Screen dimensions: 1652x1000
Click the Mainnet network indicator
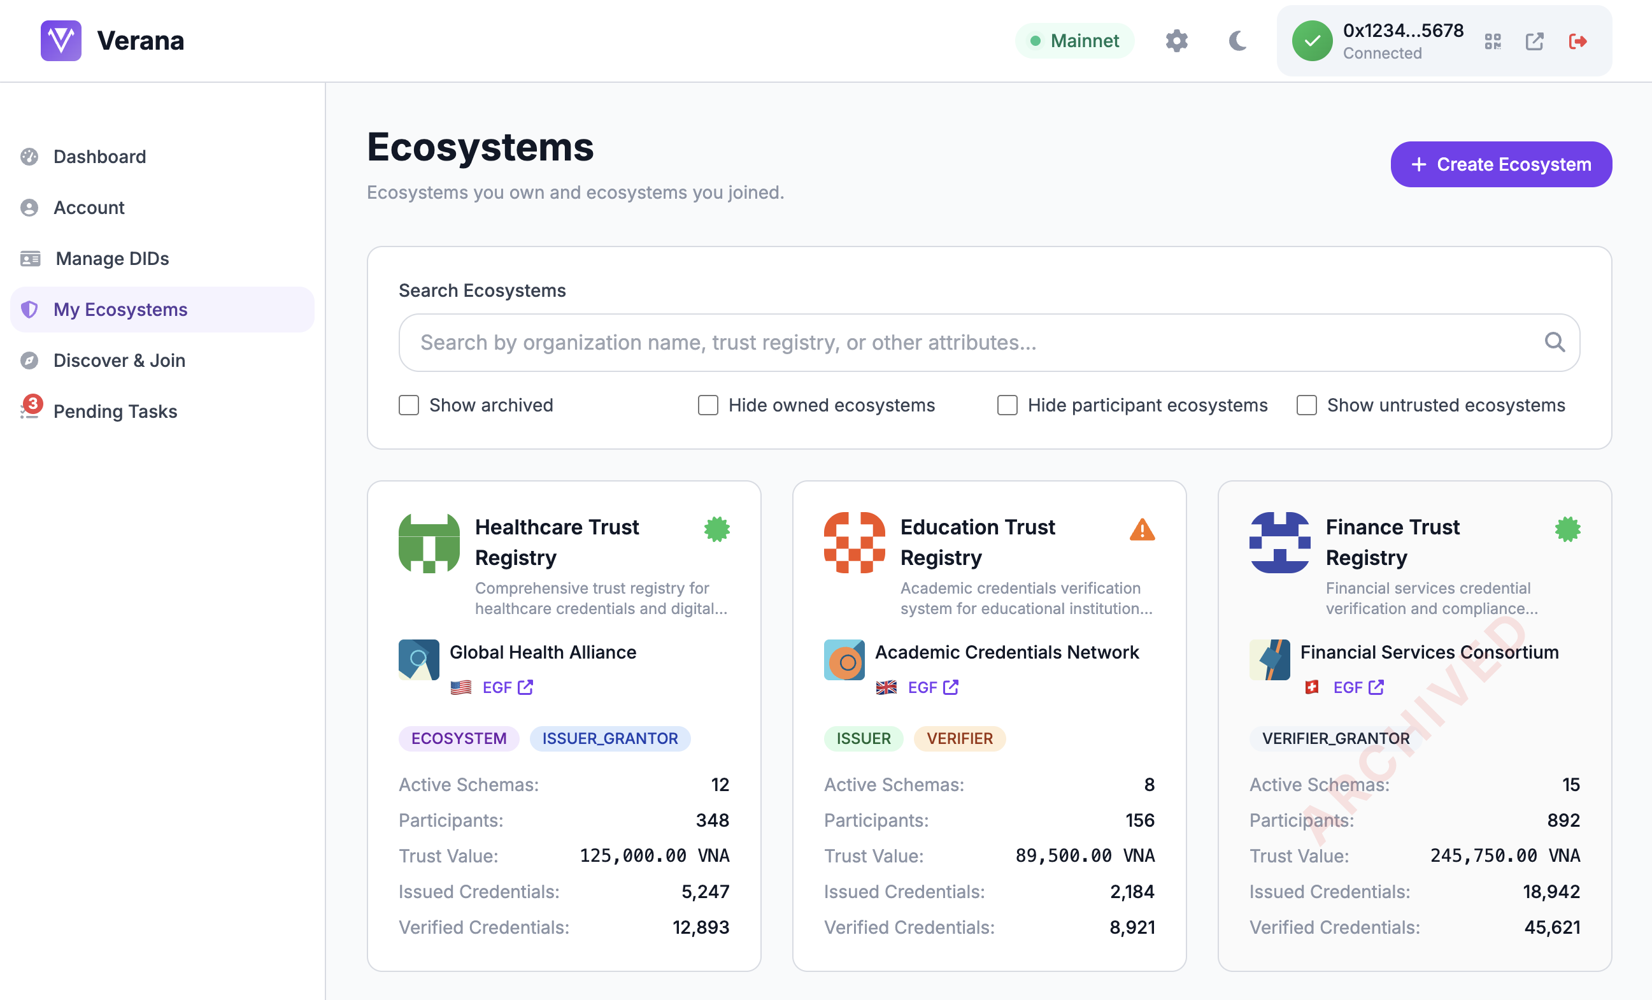[1074, 41]
